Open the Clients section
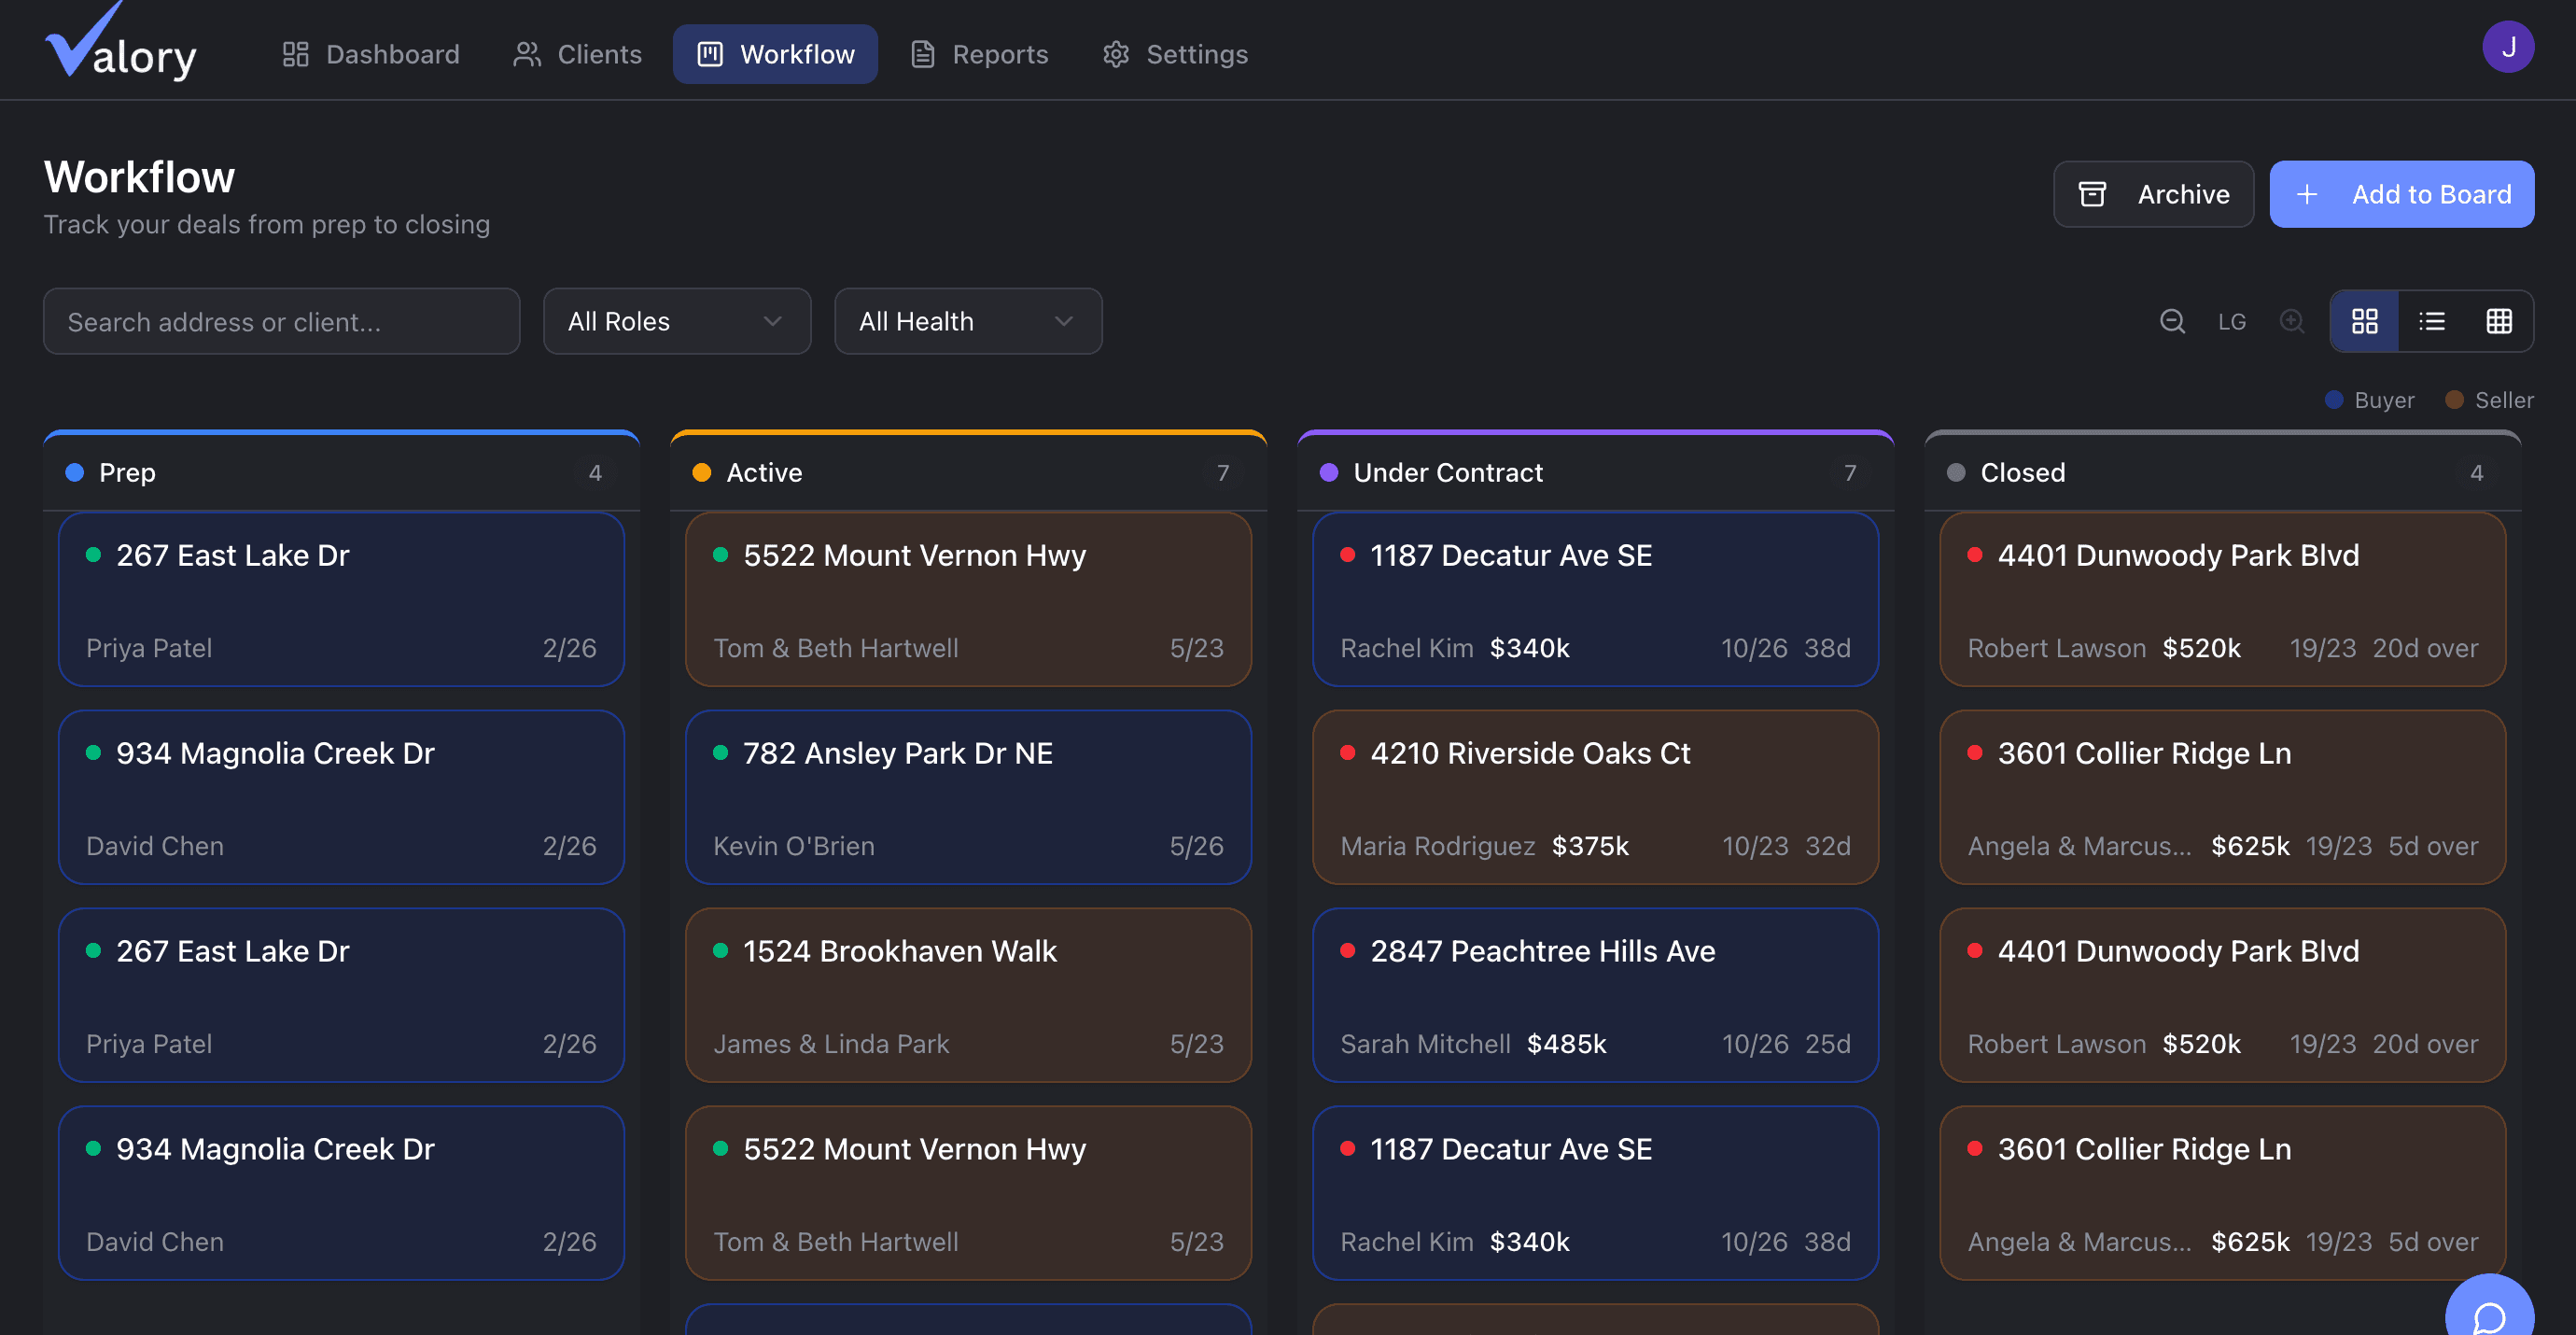 [577, 54]
